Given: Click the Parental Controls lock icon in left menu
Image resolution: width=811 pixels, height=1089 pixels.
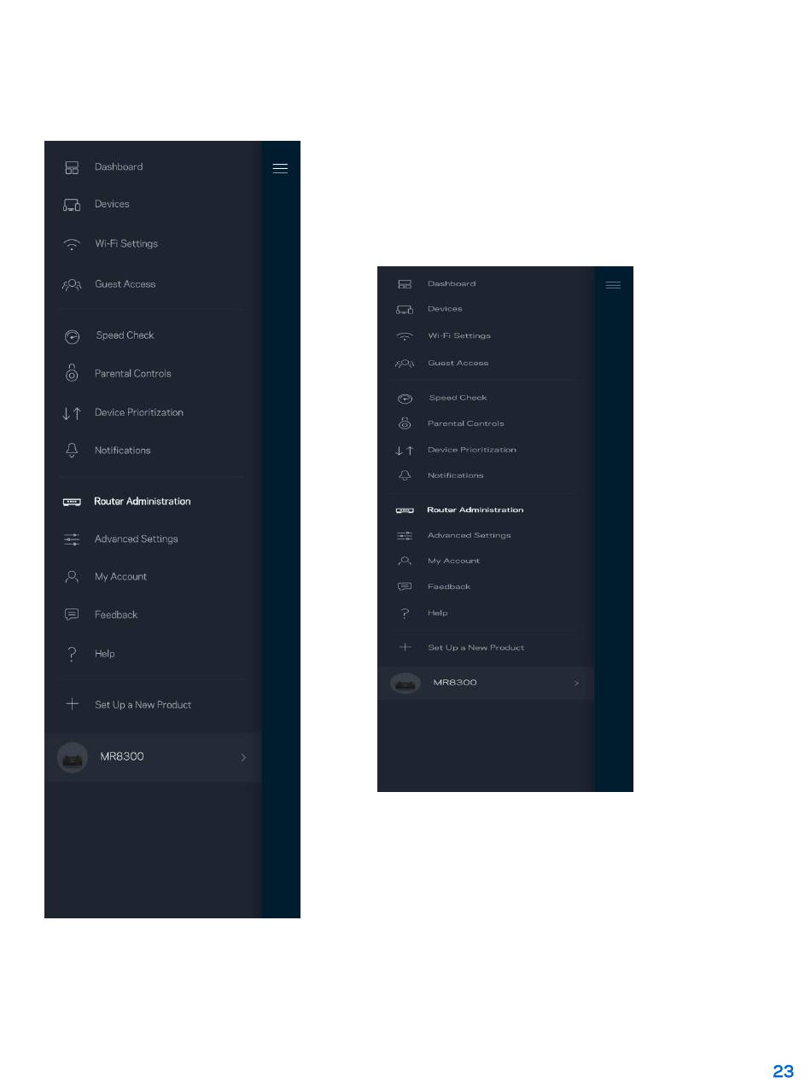Looking at the screenshot, I should pyautogui.click(x=73, y=374).
